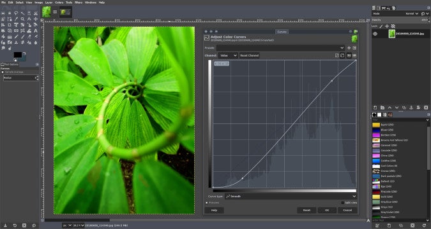Create a new layer with the layers panel button
This screenshot has width=431, height=229.
coord(375,108)
